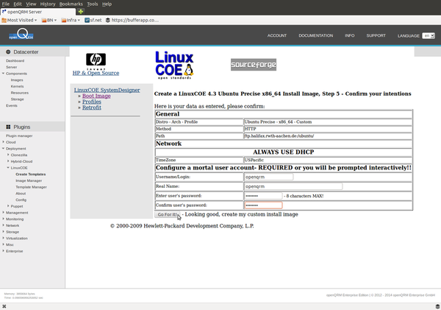Open Kernels under Components
The image size is (441, 310).
pos(17,86)
